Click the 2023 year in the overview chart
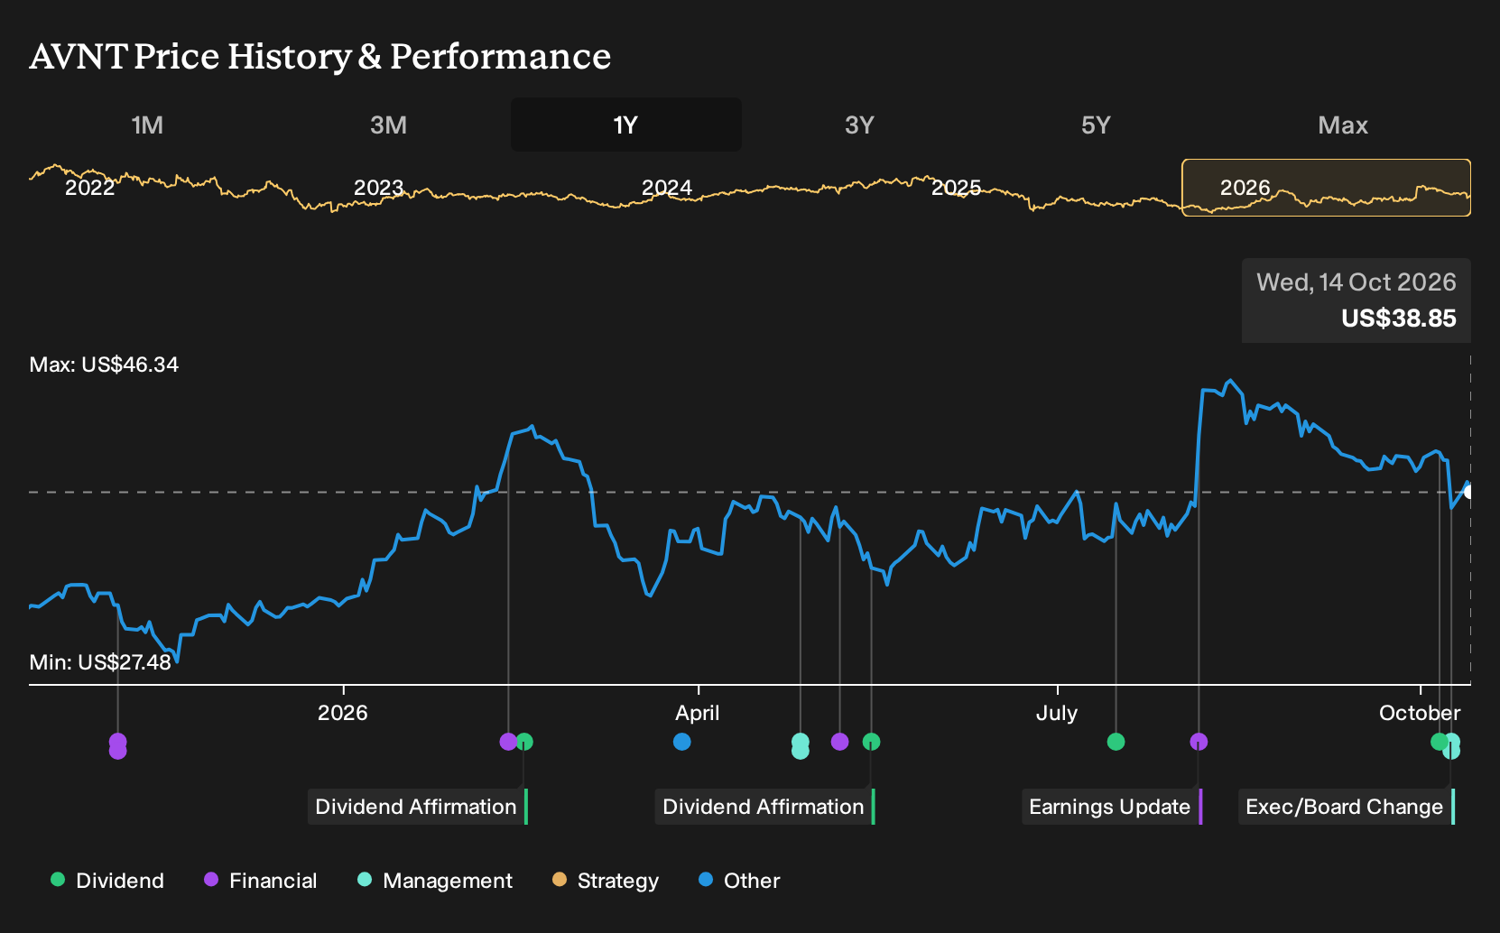Screen dimensions: 1500x933 point(378,188)
